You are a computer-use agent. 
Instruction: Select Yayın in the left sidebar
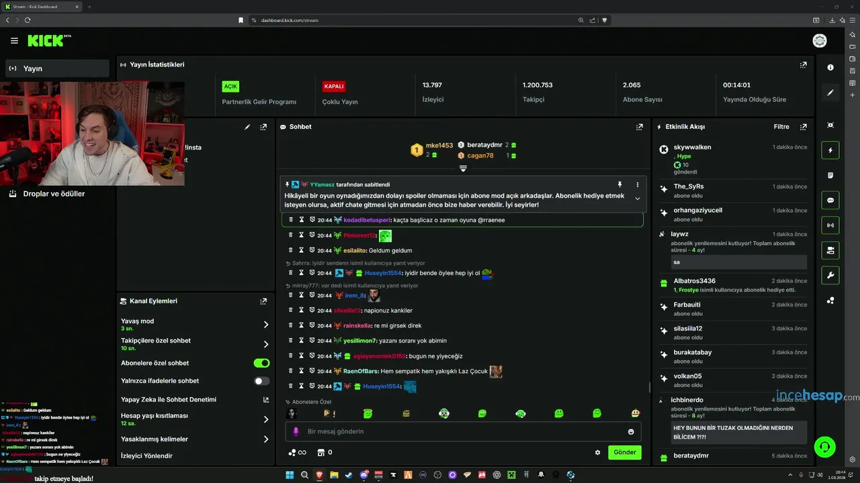pyautogui.click(x=58, y=68)
